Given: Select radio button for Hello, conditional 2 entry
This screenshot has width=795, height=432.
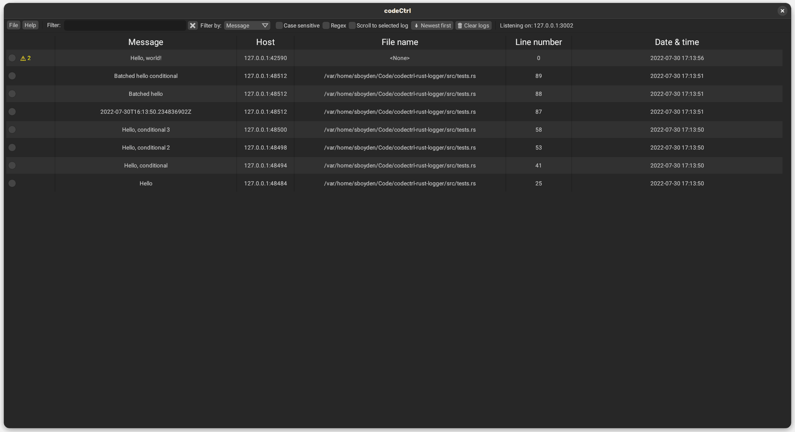Looking at the screenshot, I should click(12, 147).
